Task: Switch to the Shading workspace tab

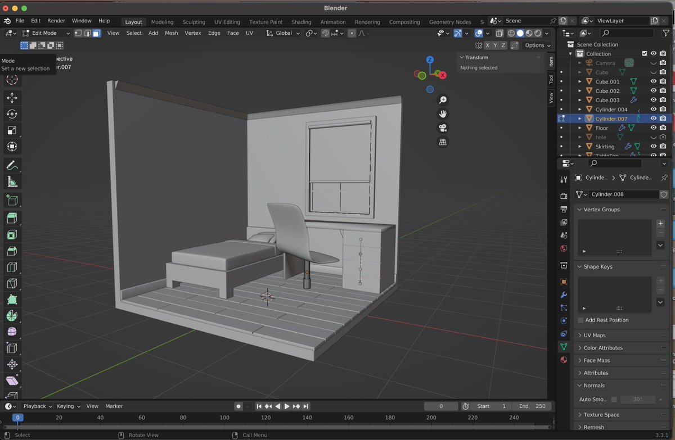Action: click(301, 22)
